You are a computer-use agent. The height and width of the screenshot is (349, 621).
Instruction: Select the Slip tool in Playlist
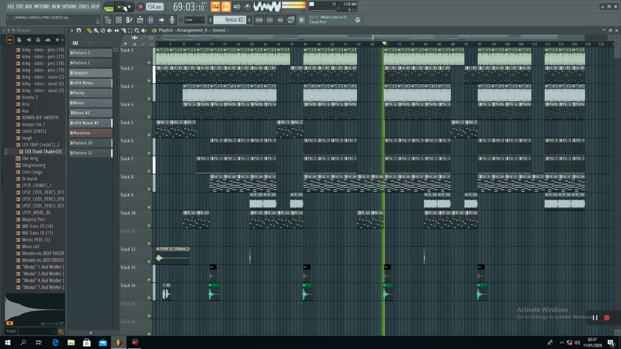tap(116, 31)
